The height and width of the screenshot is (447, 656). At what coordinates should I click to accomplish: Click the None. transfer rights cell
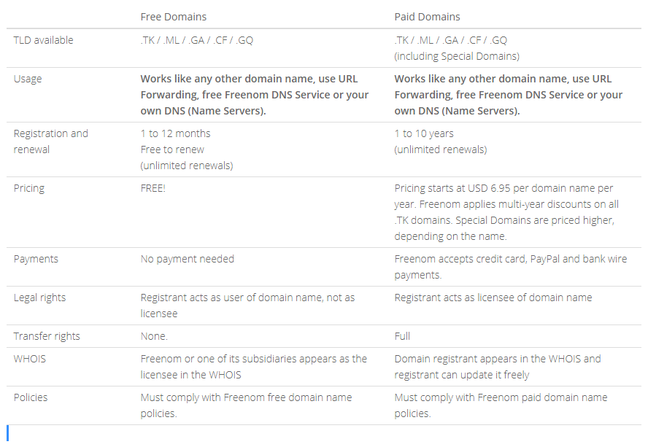pos(154,336)
